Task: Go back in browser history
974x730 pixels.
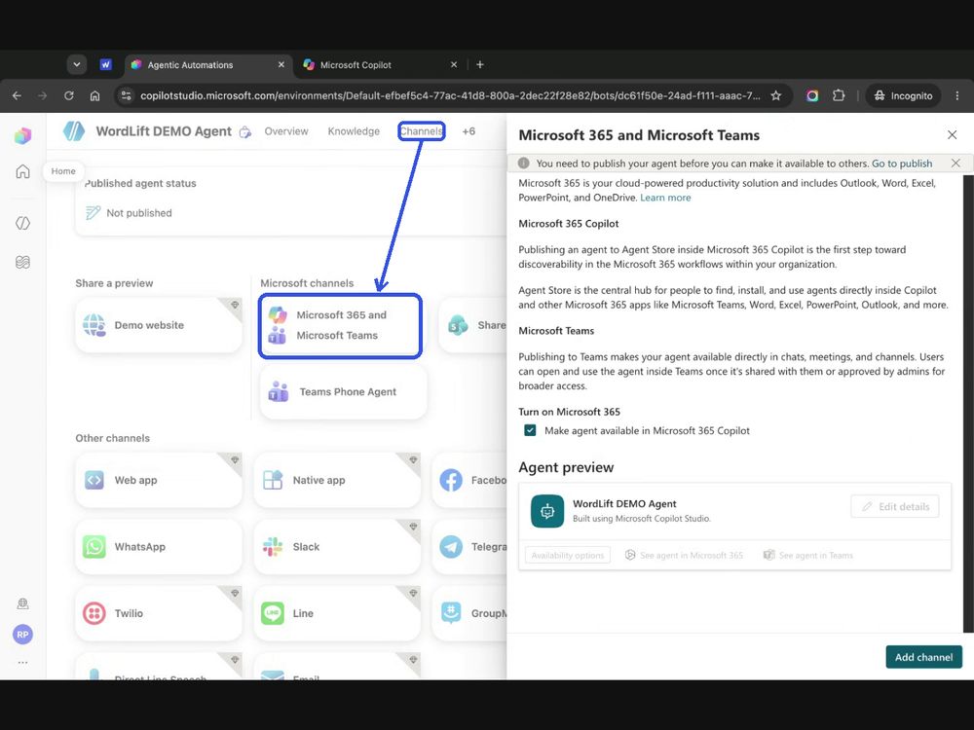Action: [17, 95]
